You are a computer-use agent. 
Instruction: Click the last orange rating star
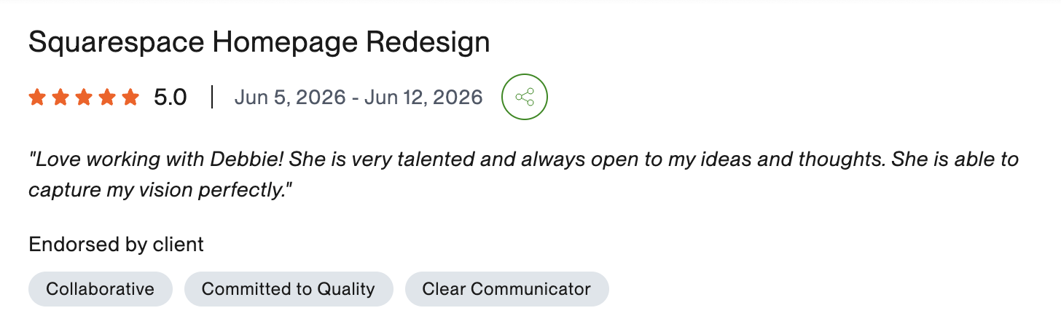pyautogui.click(x=130, y=97)
